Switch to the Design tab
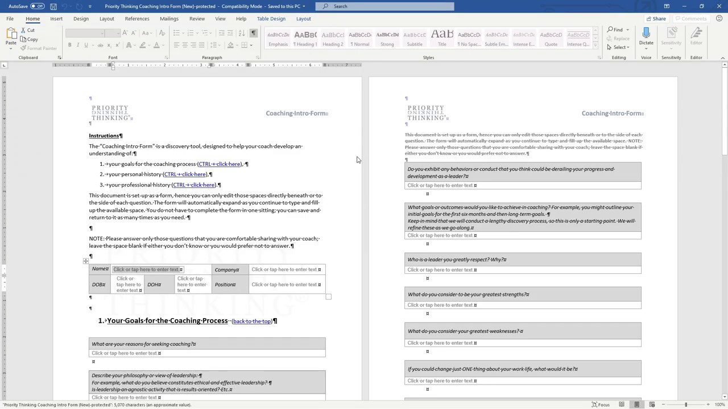The height and width of the screenshot is (409, 728). pyautogui.click(x=81, y=19)
